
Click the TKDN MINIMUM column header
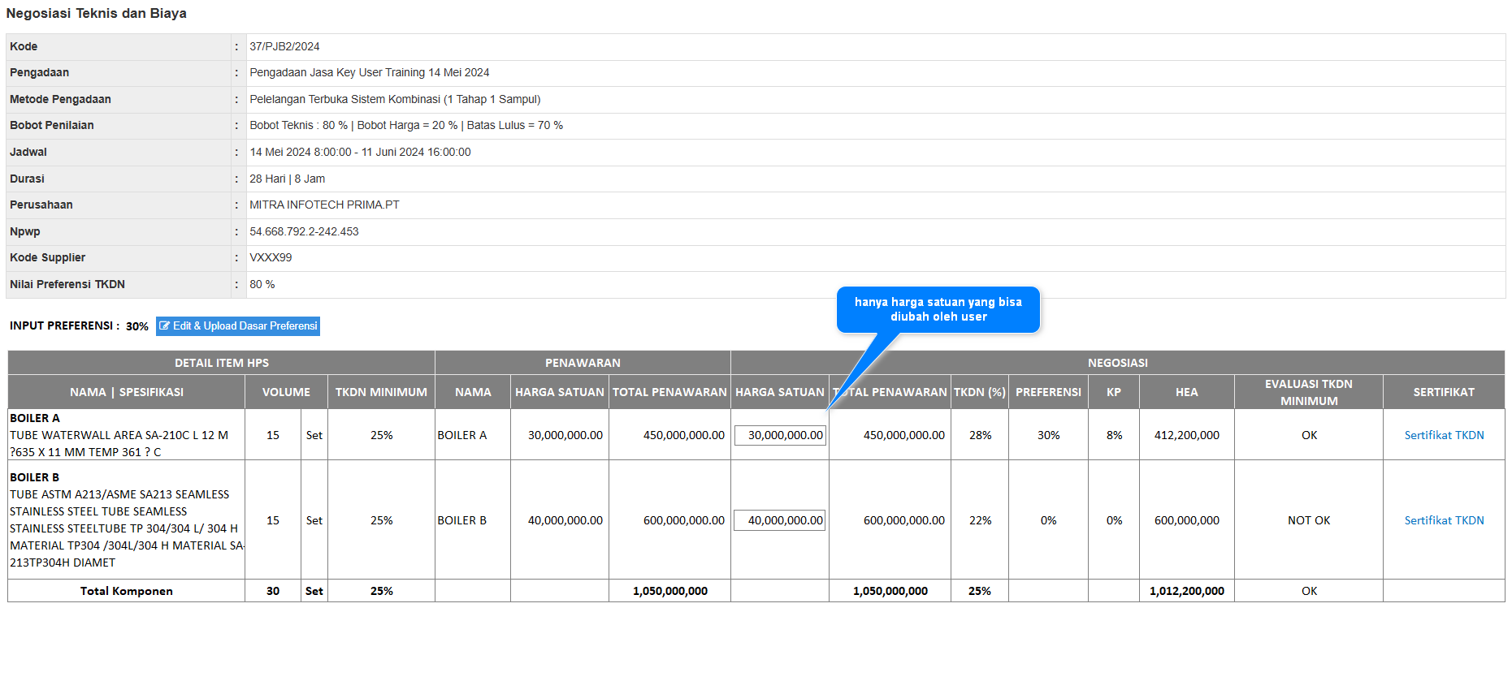(x=381, y=392)
